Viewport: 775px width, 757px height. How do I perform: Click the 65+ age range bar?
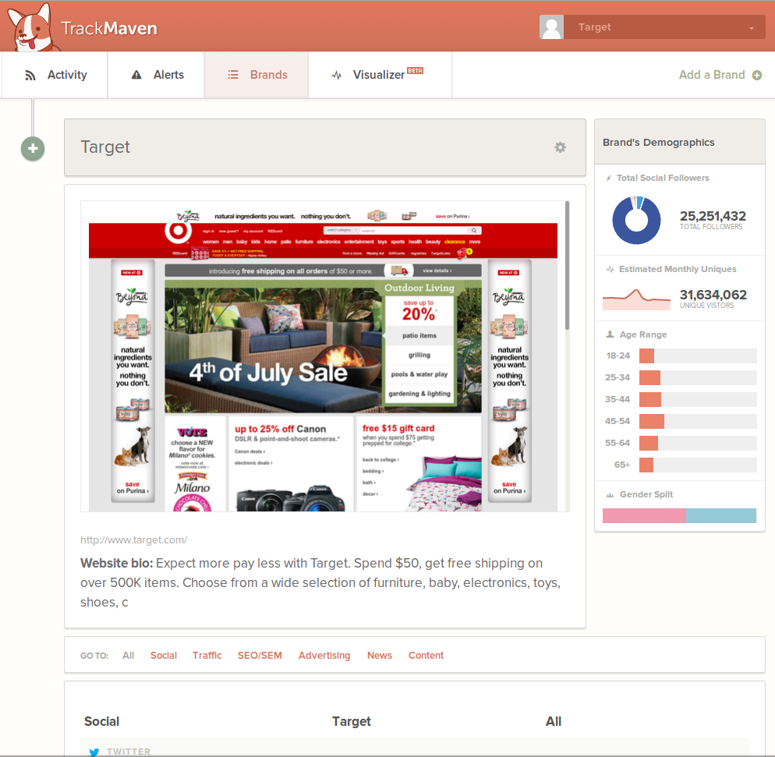pyautogui.click(x=698, y=465)
